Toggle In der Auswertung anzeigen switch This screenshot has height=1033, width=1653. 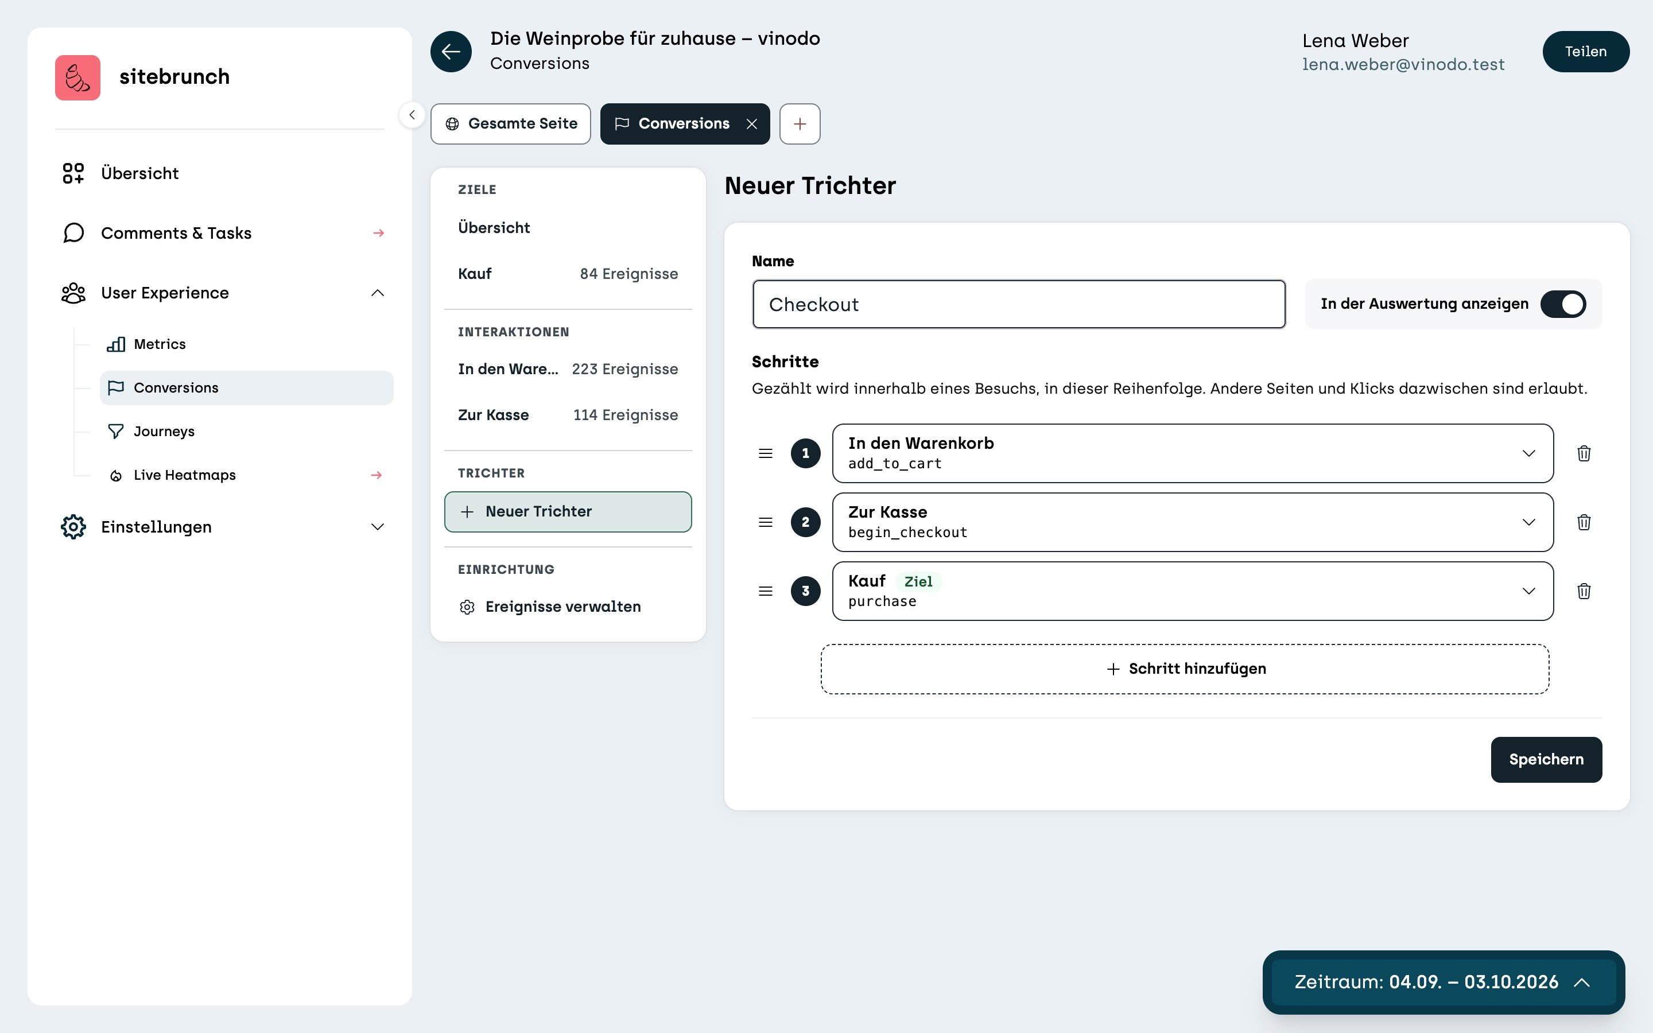point(1563,304)
